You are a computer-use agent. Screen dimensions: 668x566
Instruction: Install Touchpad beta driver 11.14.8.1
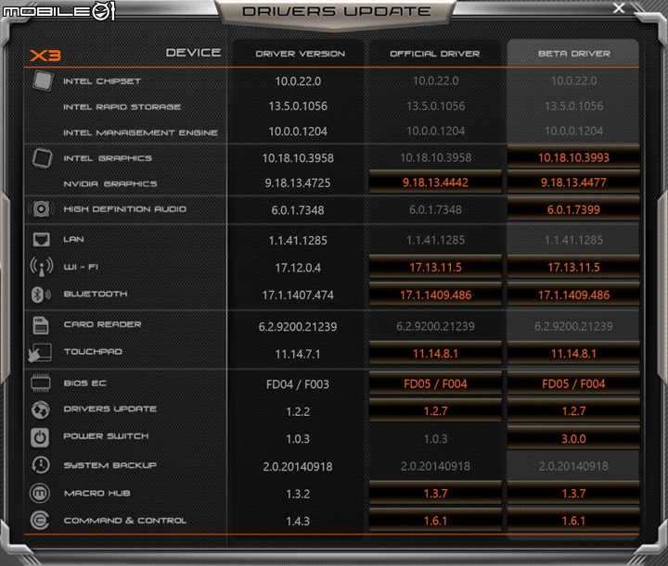pos(573,353)
